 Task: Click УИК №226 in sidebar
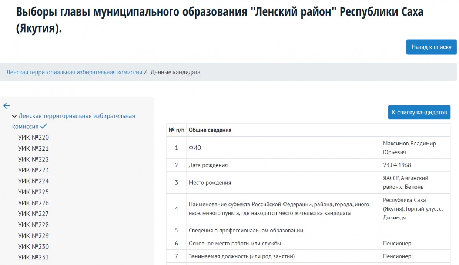[33, 203]
